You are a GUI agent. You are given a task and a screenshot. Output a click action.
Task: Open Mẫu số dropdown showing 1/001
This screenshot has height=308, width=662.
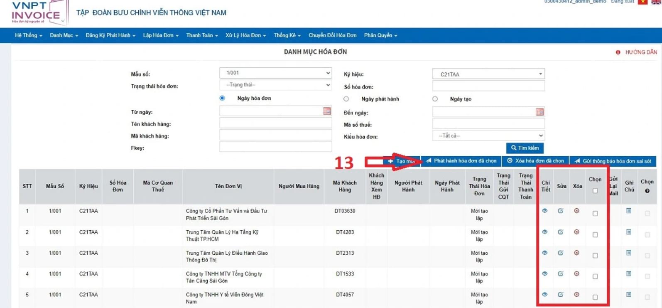[x=276, y=73]
